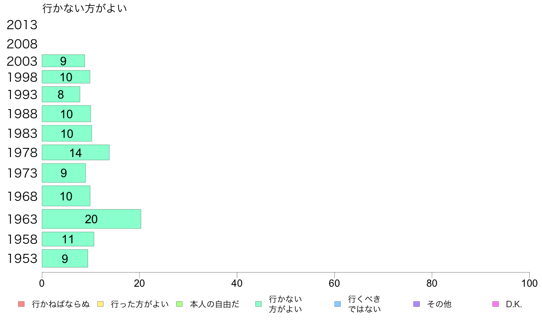Select the 1993 bar showing 8
542x336 pixels.
[x=61, y=94]
